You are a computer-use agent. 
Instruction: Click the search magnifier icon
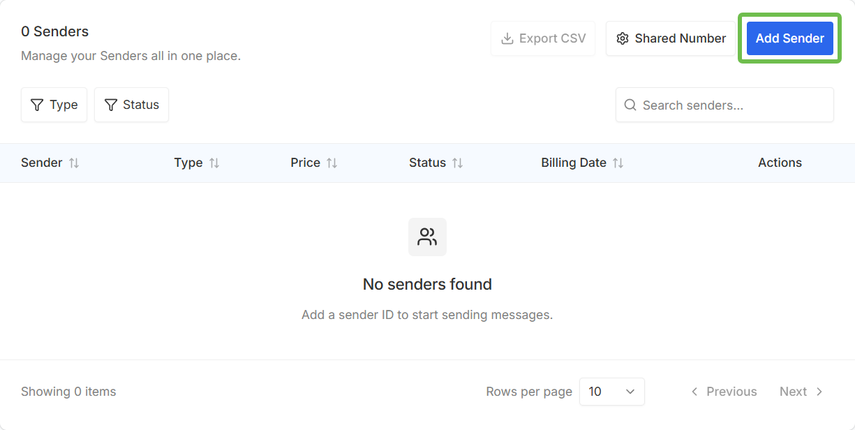tap(630, 105)
